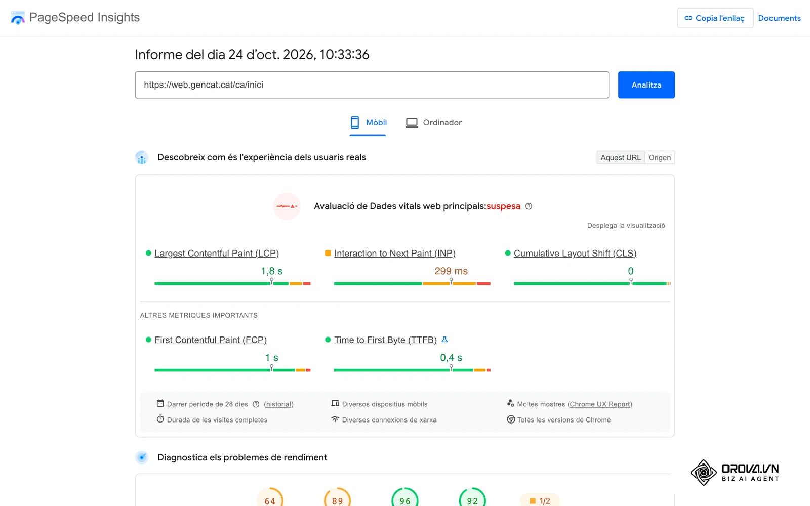
Task: Click the devices icon Diversos dispositius mòbils
Action: 335,403
